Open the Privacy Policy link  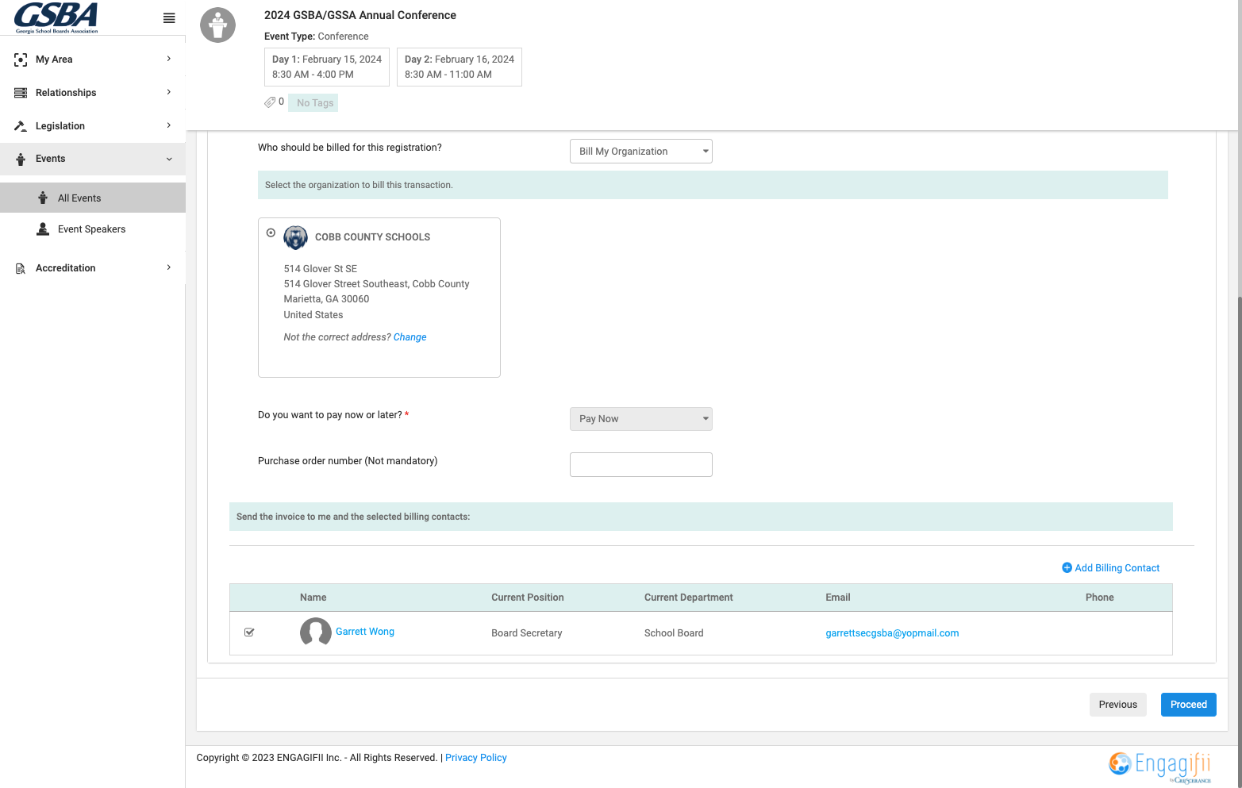point(476,758)
